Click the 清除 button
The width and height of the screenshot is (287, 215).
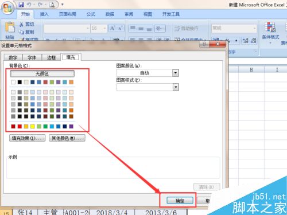207,187
